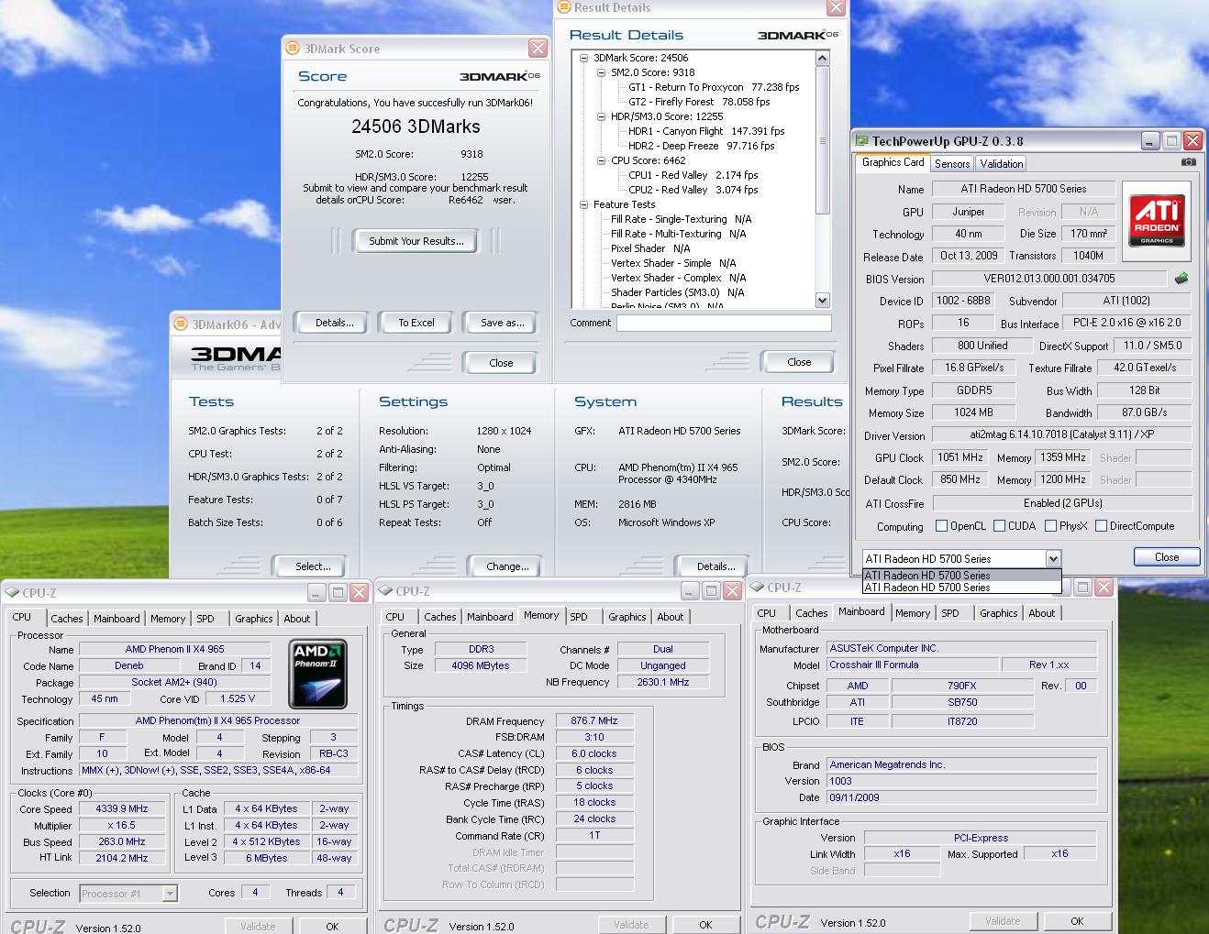1209x934 pixels.
Task: Enable the OpenCL checkbox in GPU-Z
Action: tap(941, 526)
